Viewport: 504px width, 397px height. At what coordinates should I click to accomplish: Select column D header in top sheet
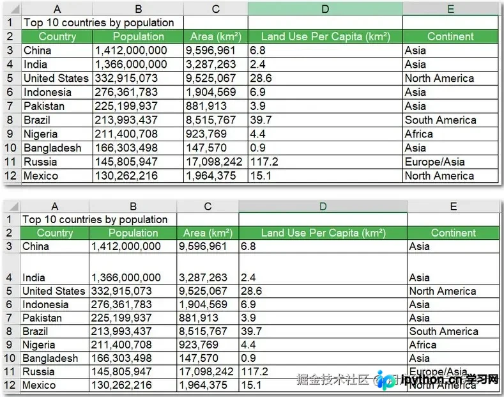point(325,9)
